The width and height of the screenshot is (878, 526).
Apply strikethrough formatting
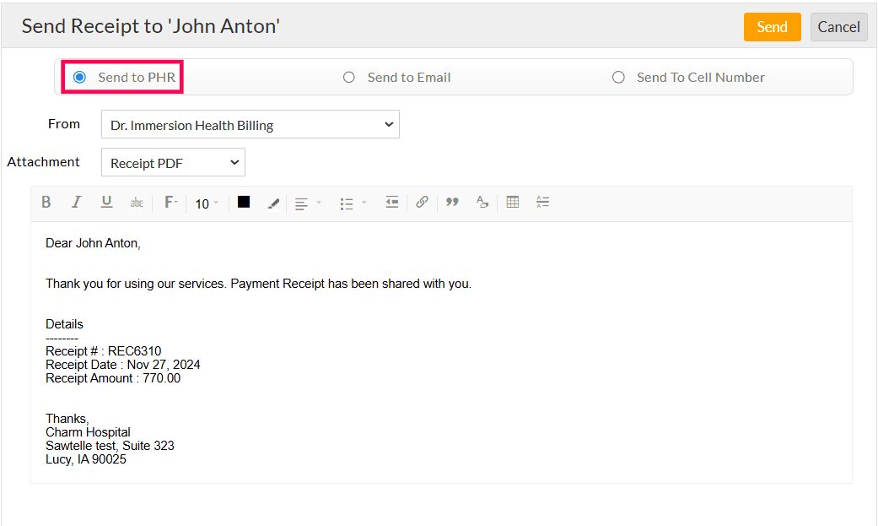pos(137,203)
